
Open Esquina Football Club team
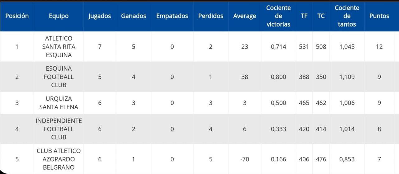[x=59, y=77]
